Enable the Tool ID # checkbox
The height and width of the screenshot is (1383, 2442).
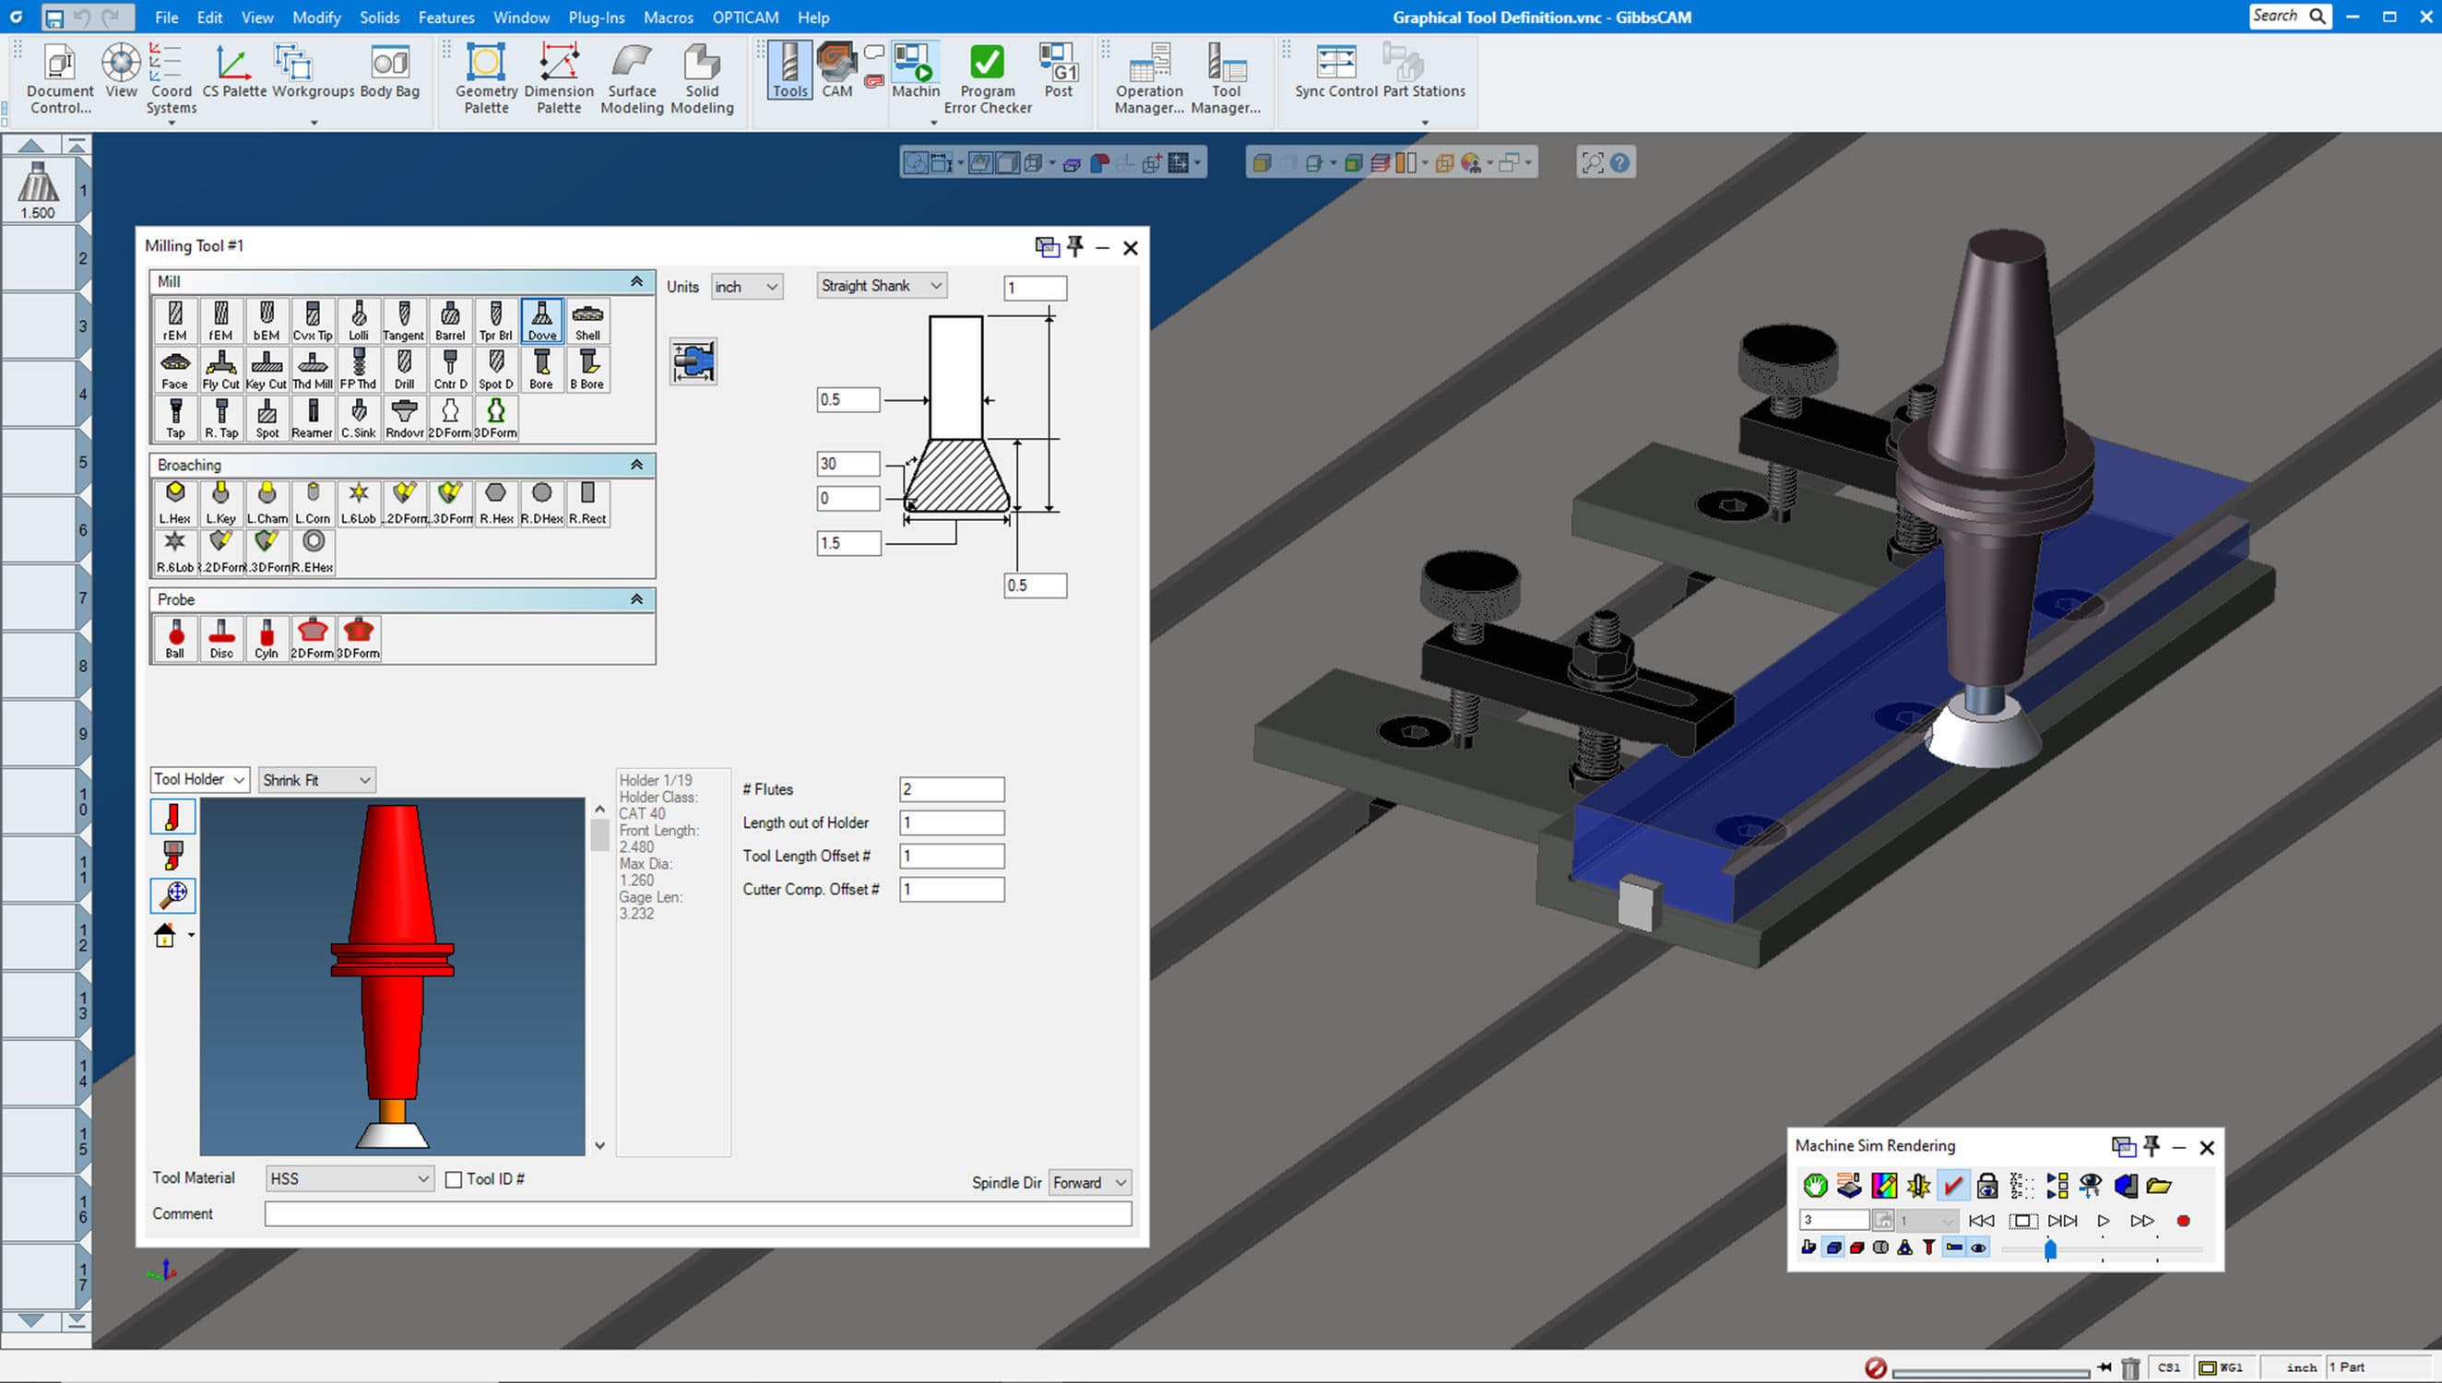pyautogui.click(x=455, y=1179)
